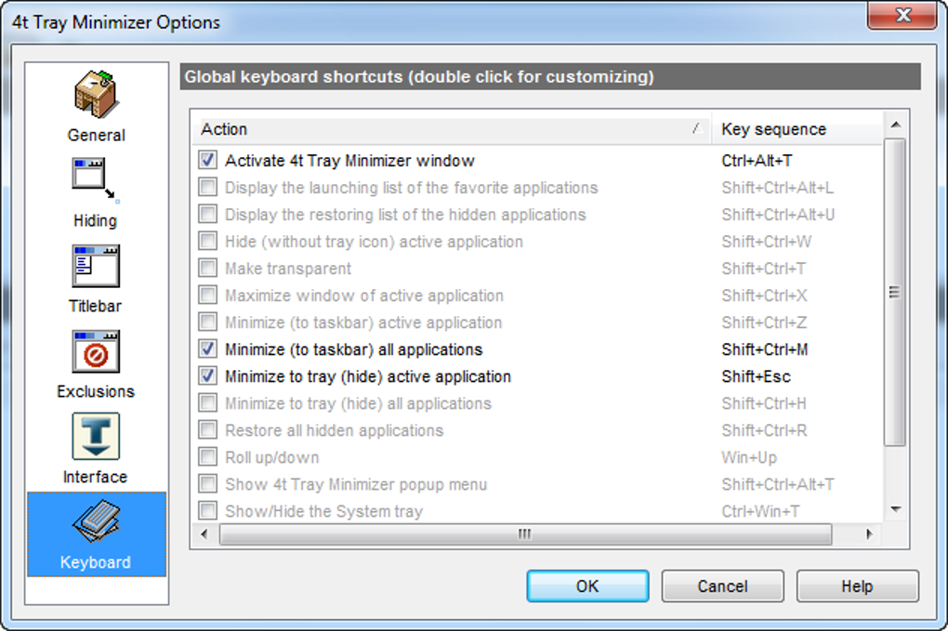Open Help for the options dialog

[857, 586]
